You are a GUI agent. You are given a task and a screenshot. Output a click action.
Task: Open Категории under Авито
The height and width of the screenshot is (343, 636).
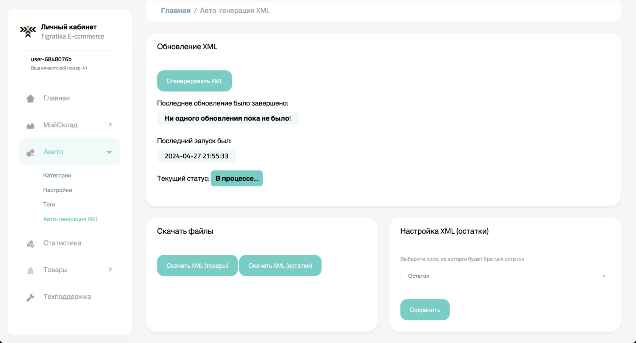click(57, 175)
